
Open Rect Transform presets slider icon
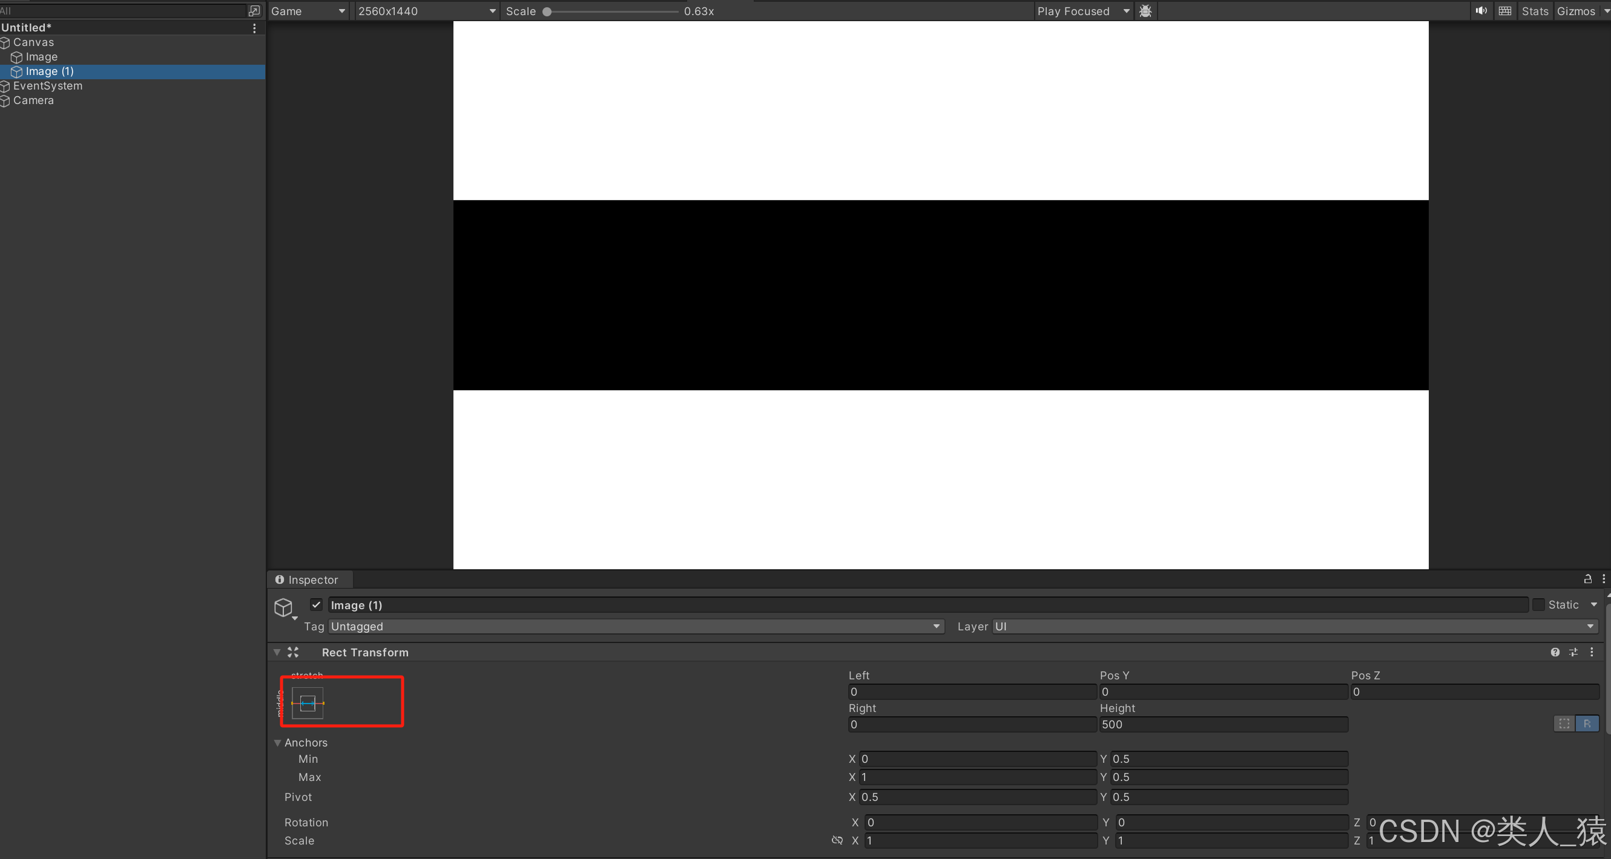click(x=1573, y=652)
